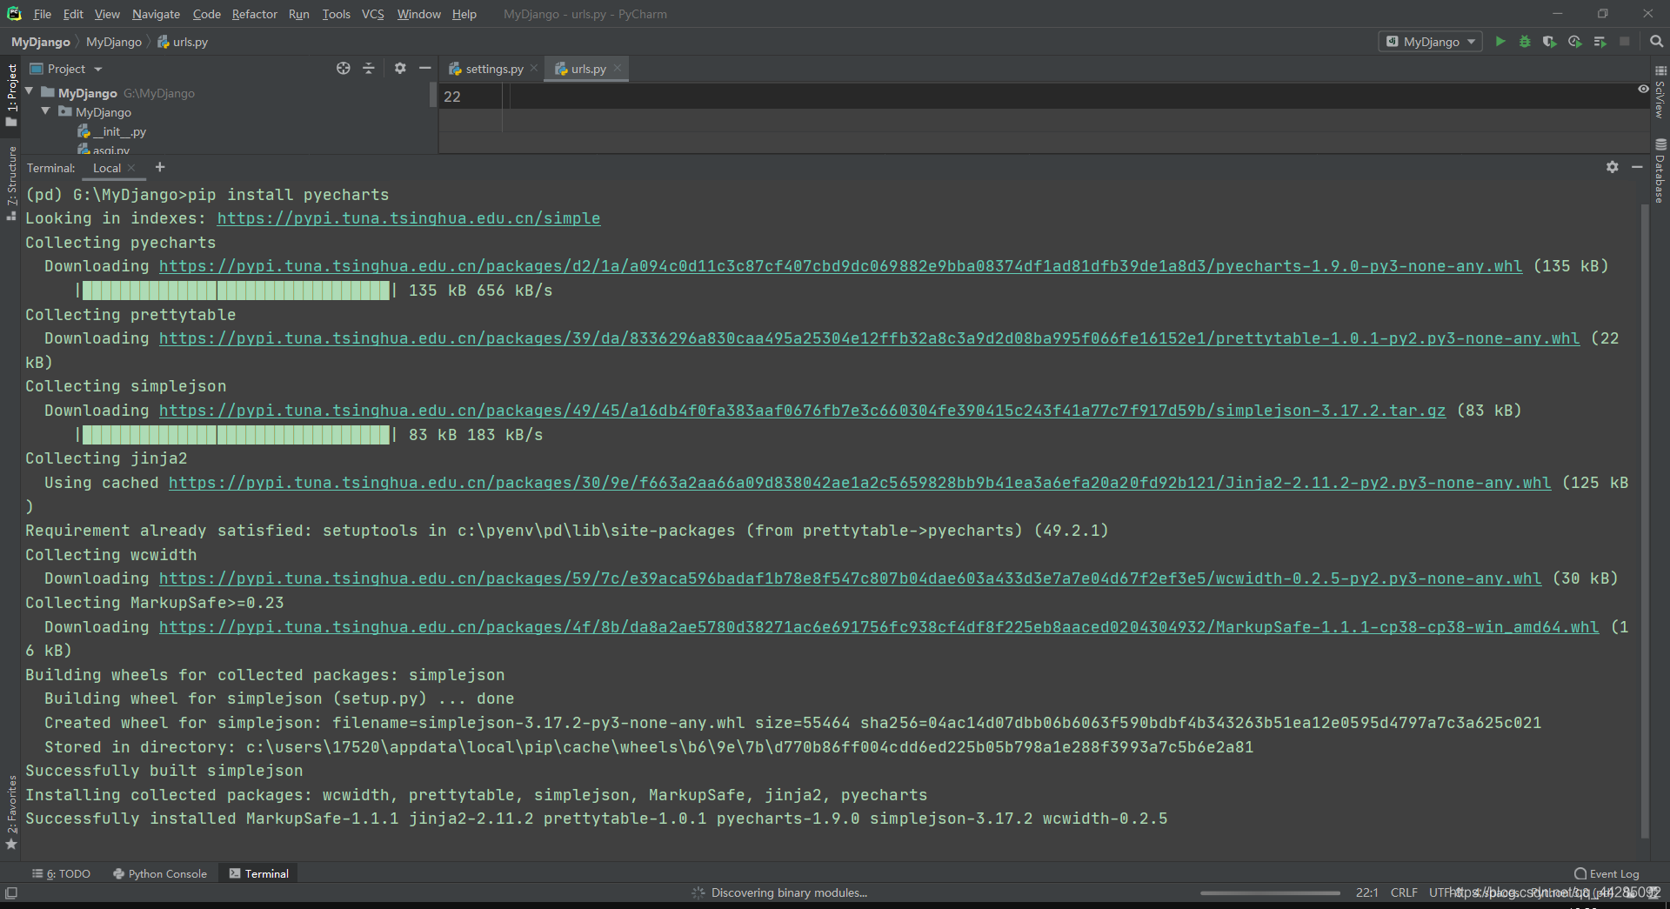Start debugging with the bug icon
Viewport: 1670px width, 909px height.
(x=1525, y=42)
